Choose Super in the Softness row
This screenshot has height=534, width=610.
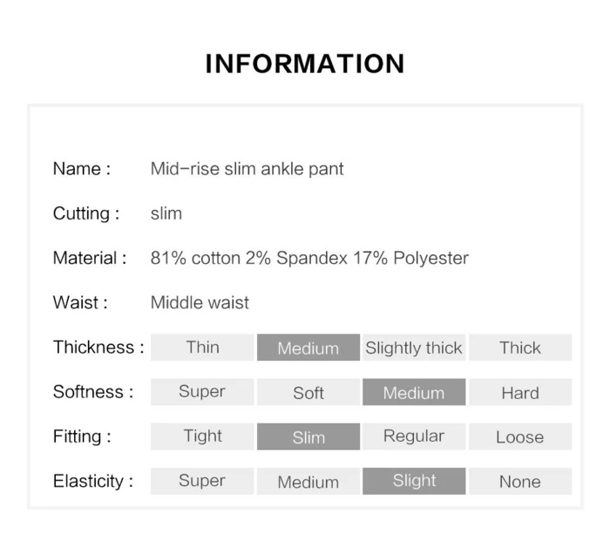202,392
